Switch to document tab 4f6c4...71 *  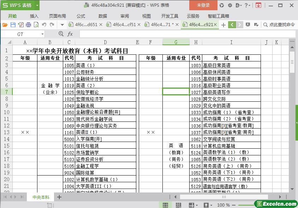[162, 25]
